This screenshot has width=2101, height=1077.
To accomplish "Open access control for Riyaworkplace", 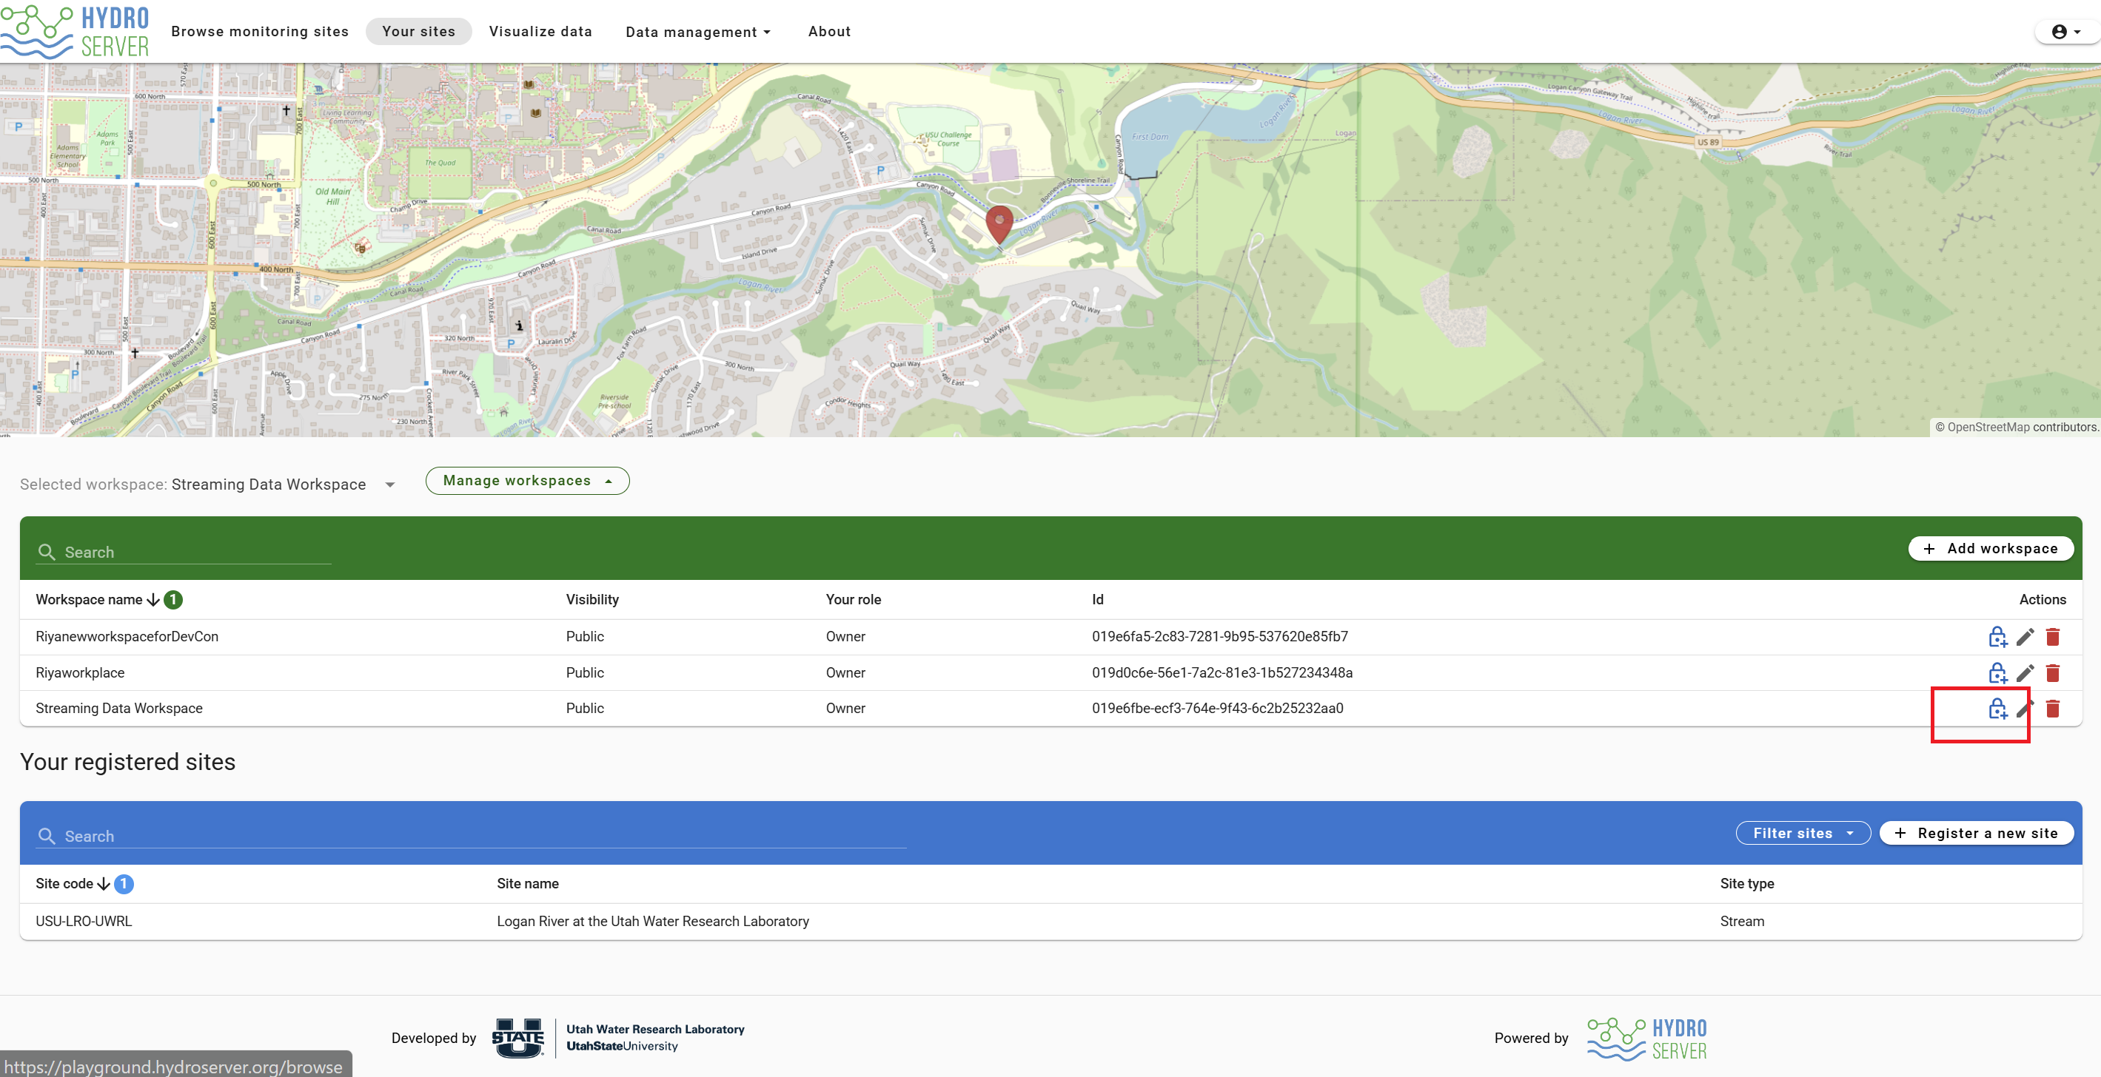I will pos(1997,673).
